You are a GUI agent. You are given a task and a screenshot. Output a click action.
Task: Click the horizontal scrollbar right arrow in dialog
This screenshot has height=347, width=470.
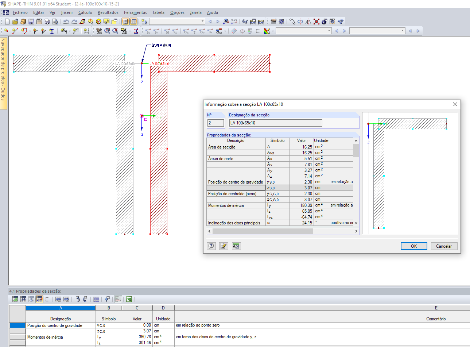point(356,231)
